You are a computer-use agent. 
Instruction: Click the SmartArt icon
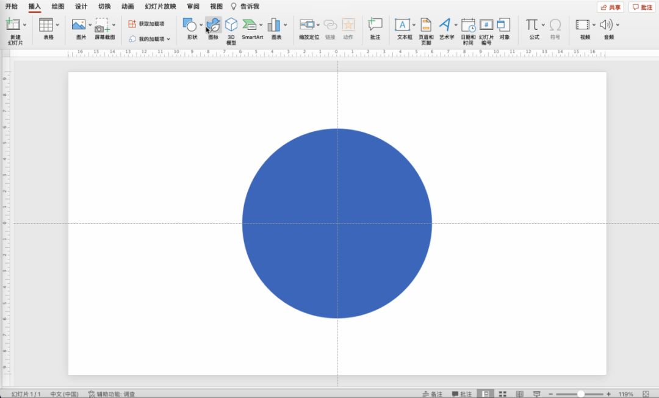[x=250, y=25]
